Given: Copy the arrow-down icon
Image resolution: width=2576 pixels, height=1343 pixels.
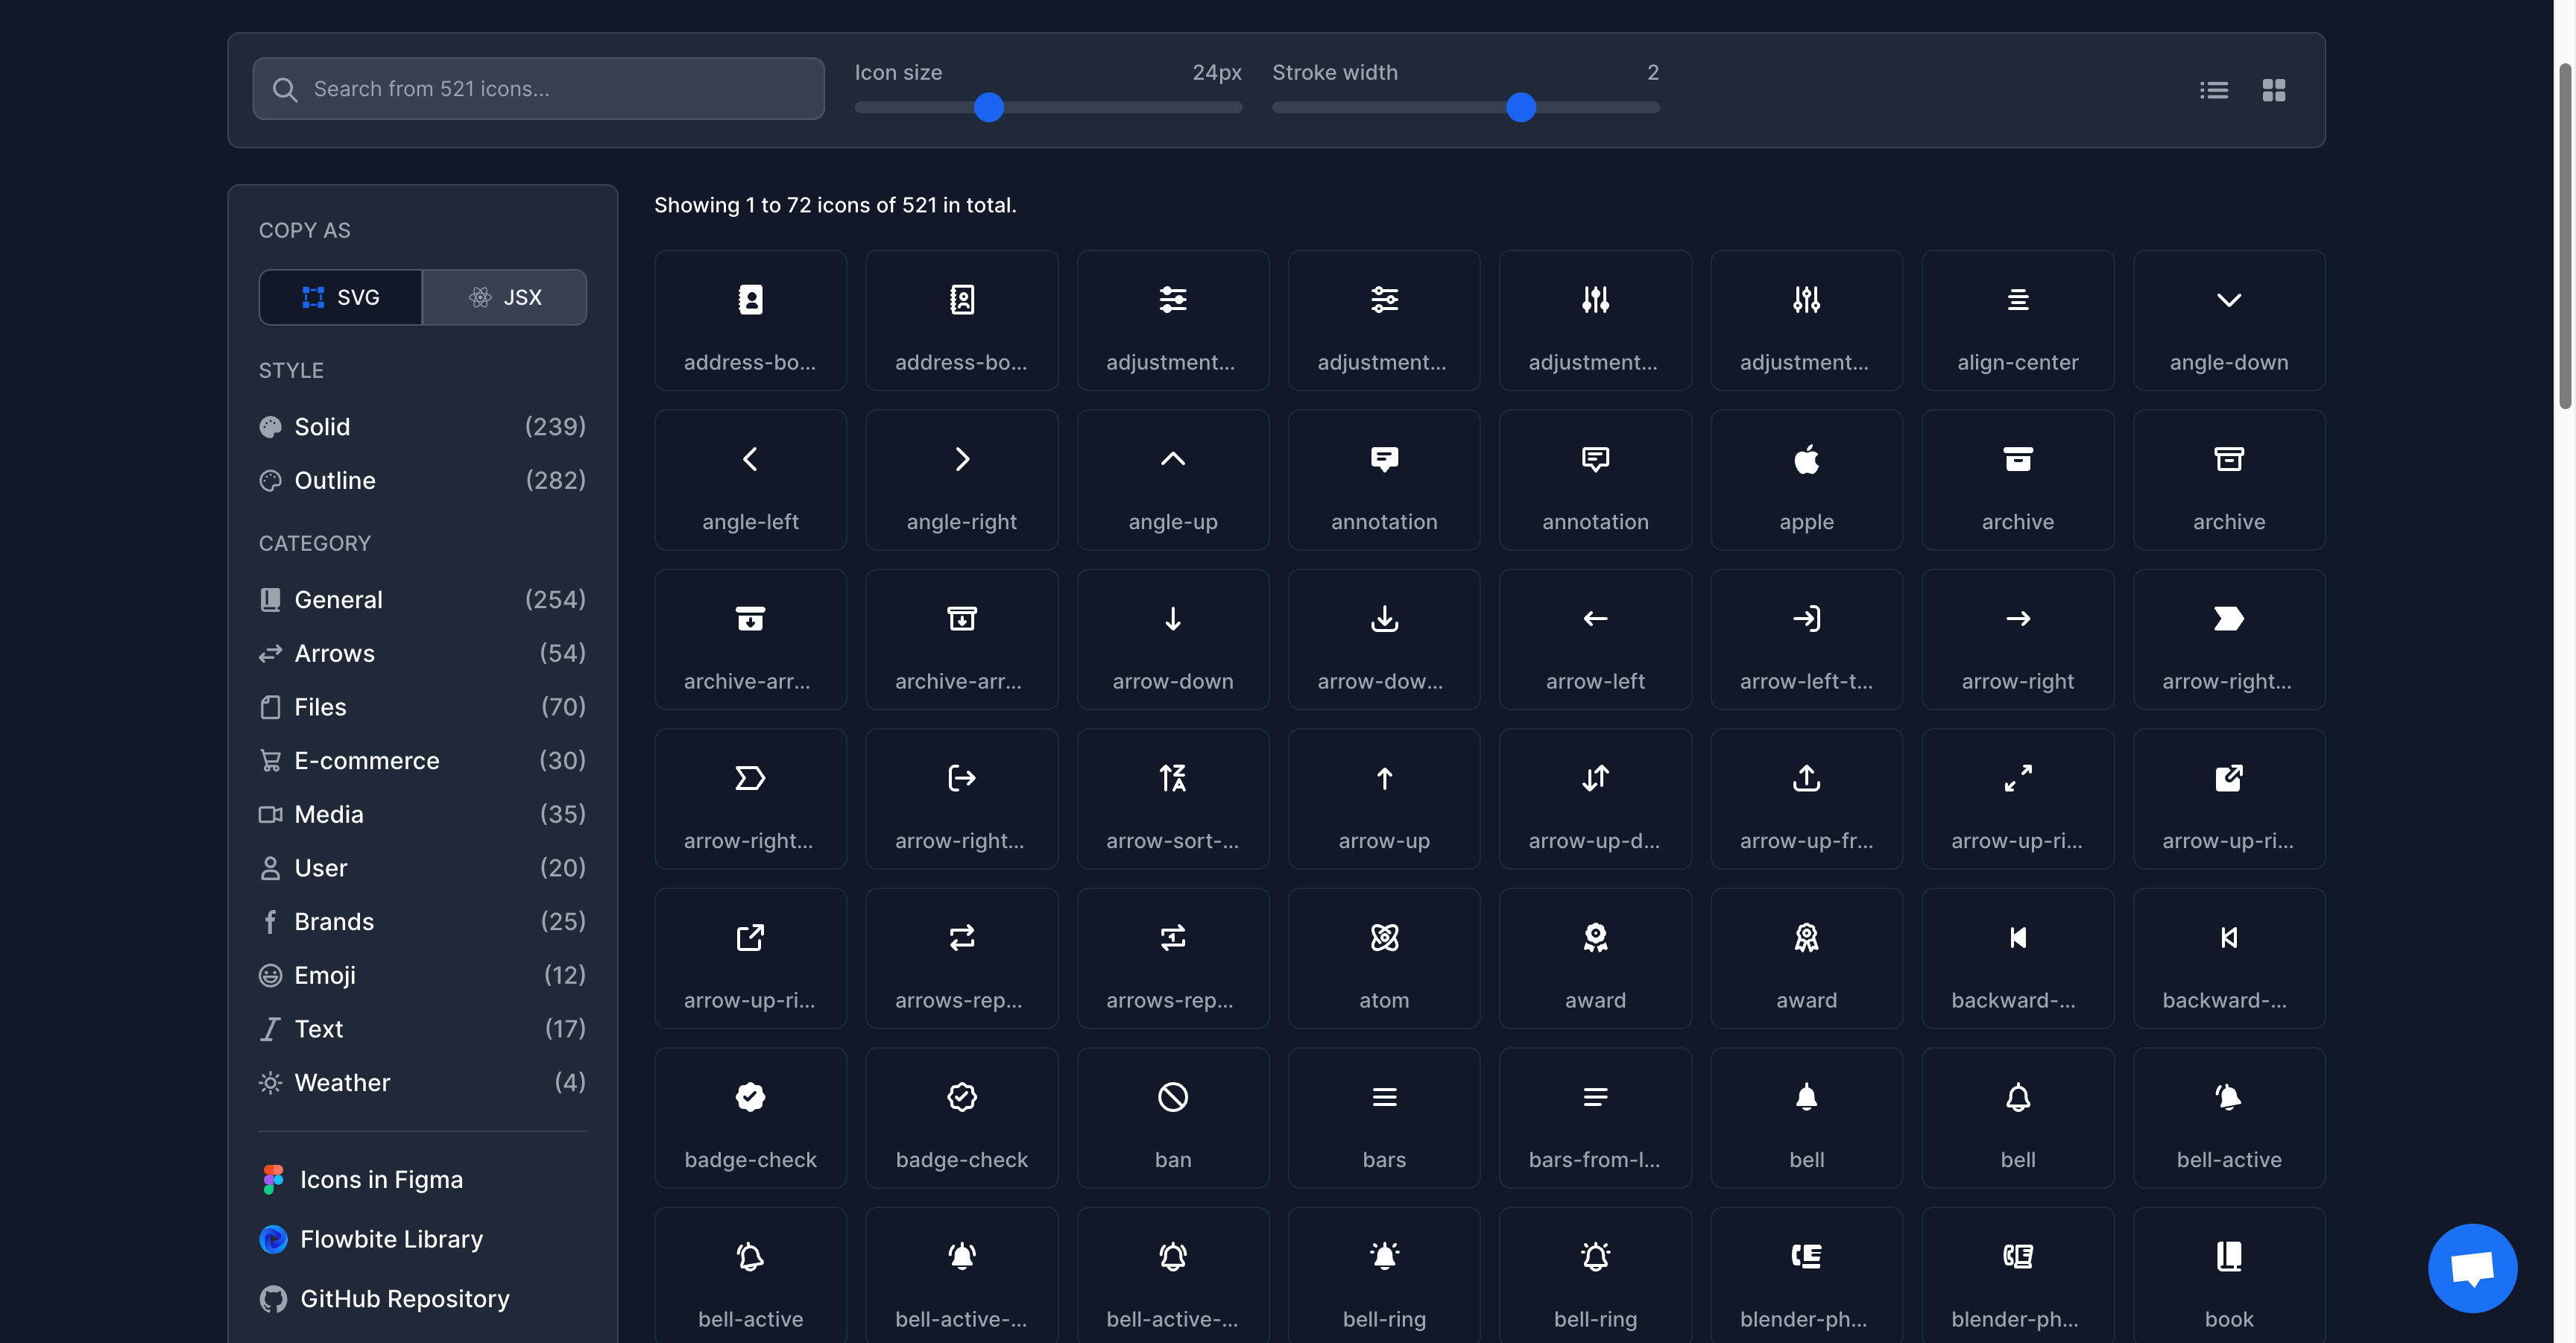Looking at the screenshot, I should tap(1173, 639).
